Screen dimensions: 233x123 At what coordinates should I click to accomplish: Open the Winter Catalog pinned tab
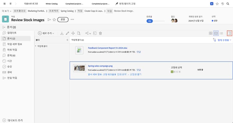click(52, 4)
